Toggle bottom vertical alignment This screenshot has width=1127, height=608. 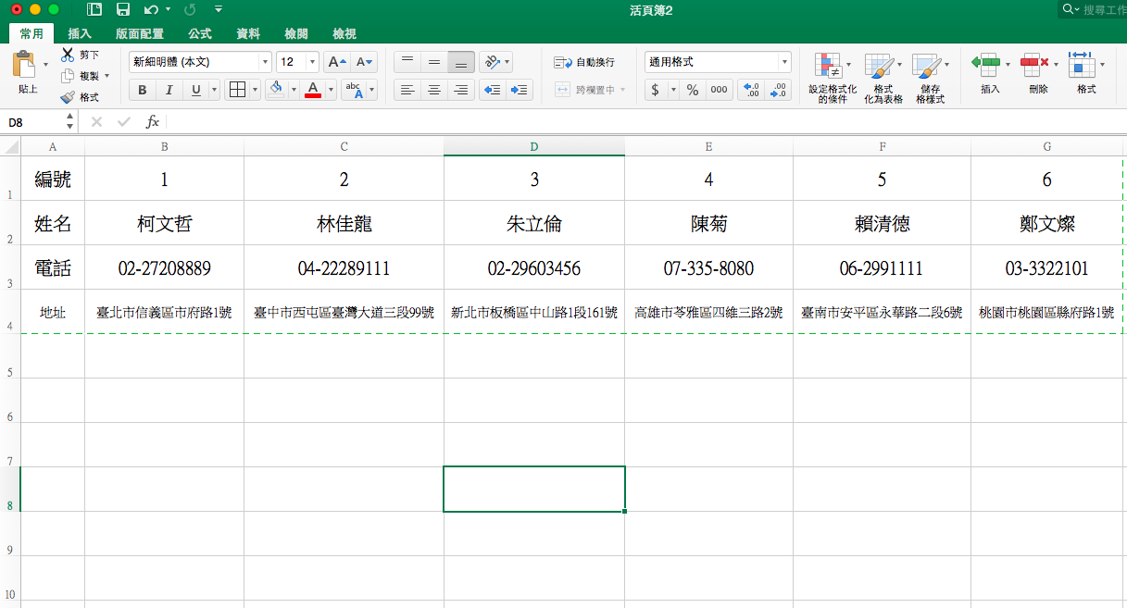(x=460, y=62)
